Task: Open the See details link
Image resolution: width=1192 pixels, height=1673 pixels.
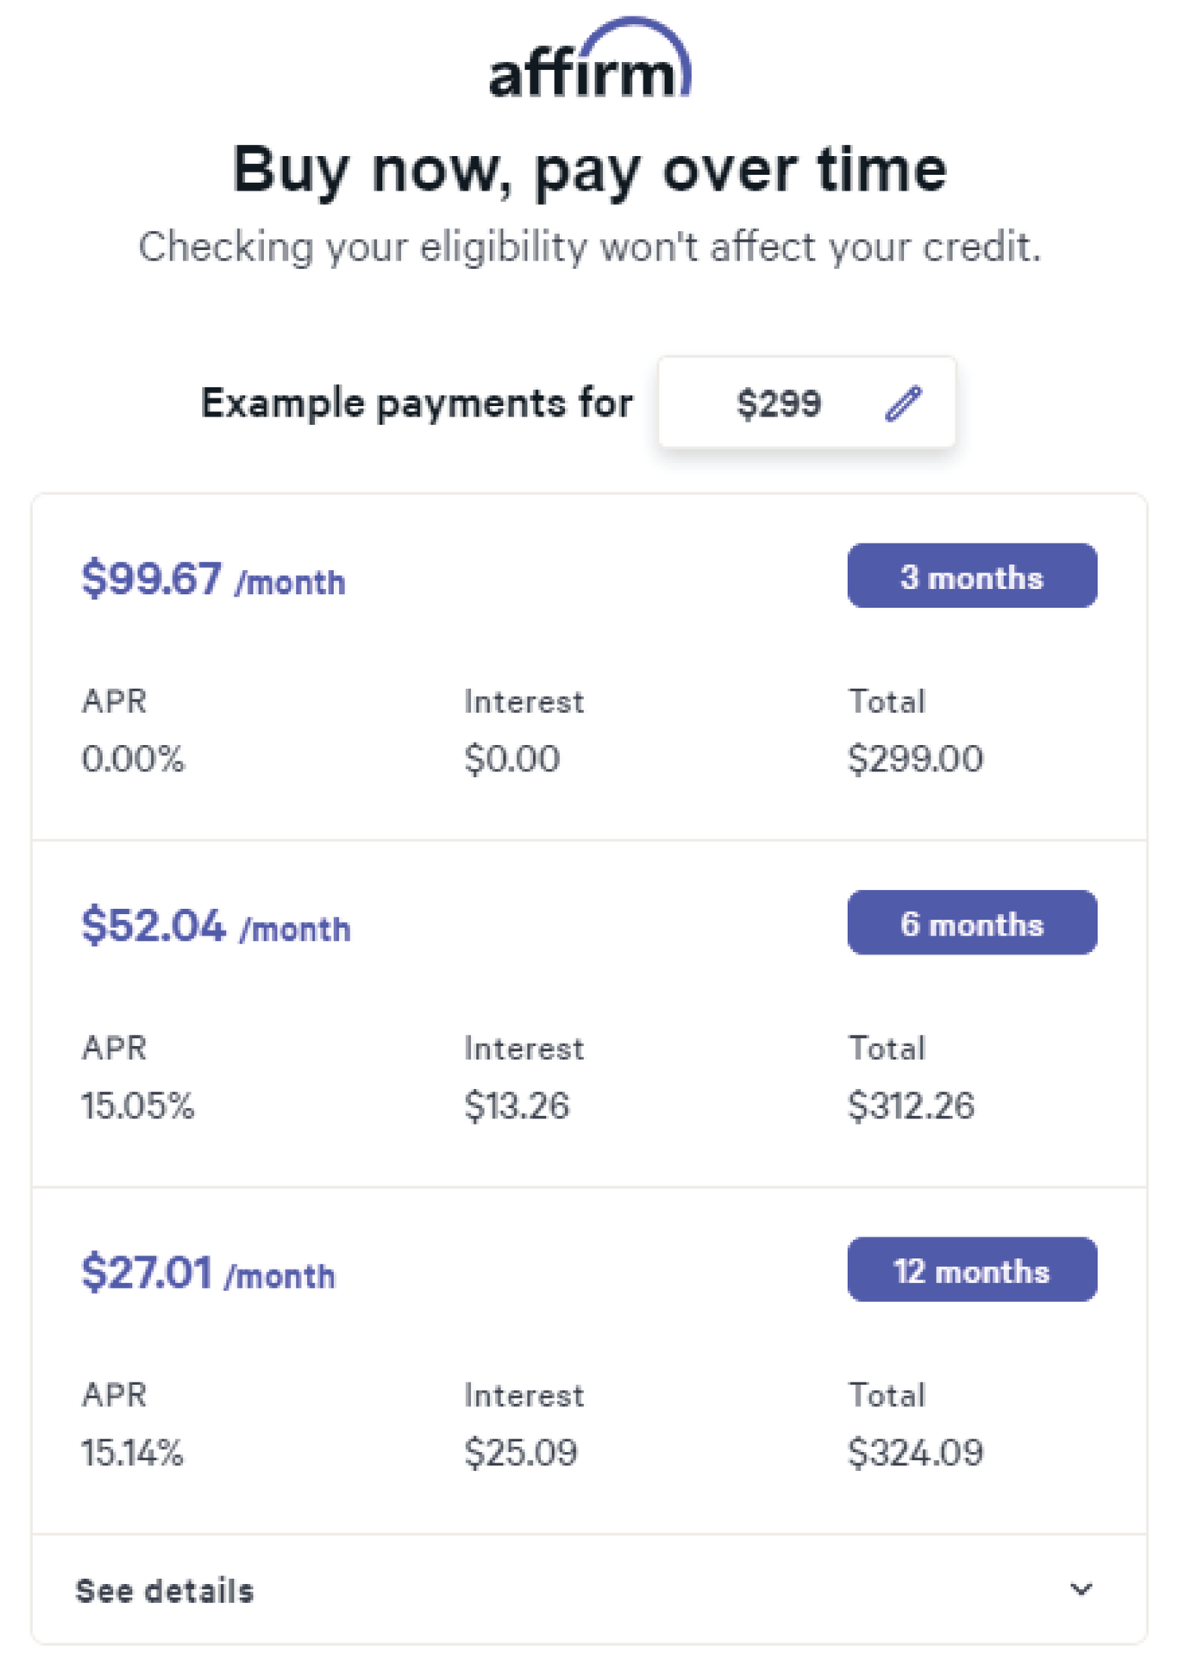Action: pyautogui.click(x=166, y=1590)
